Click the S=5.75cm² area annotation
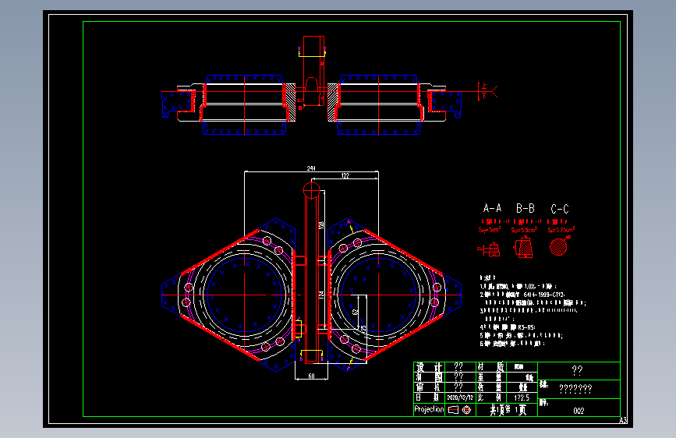 tap(561, 230)
